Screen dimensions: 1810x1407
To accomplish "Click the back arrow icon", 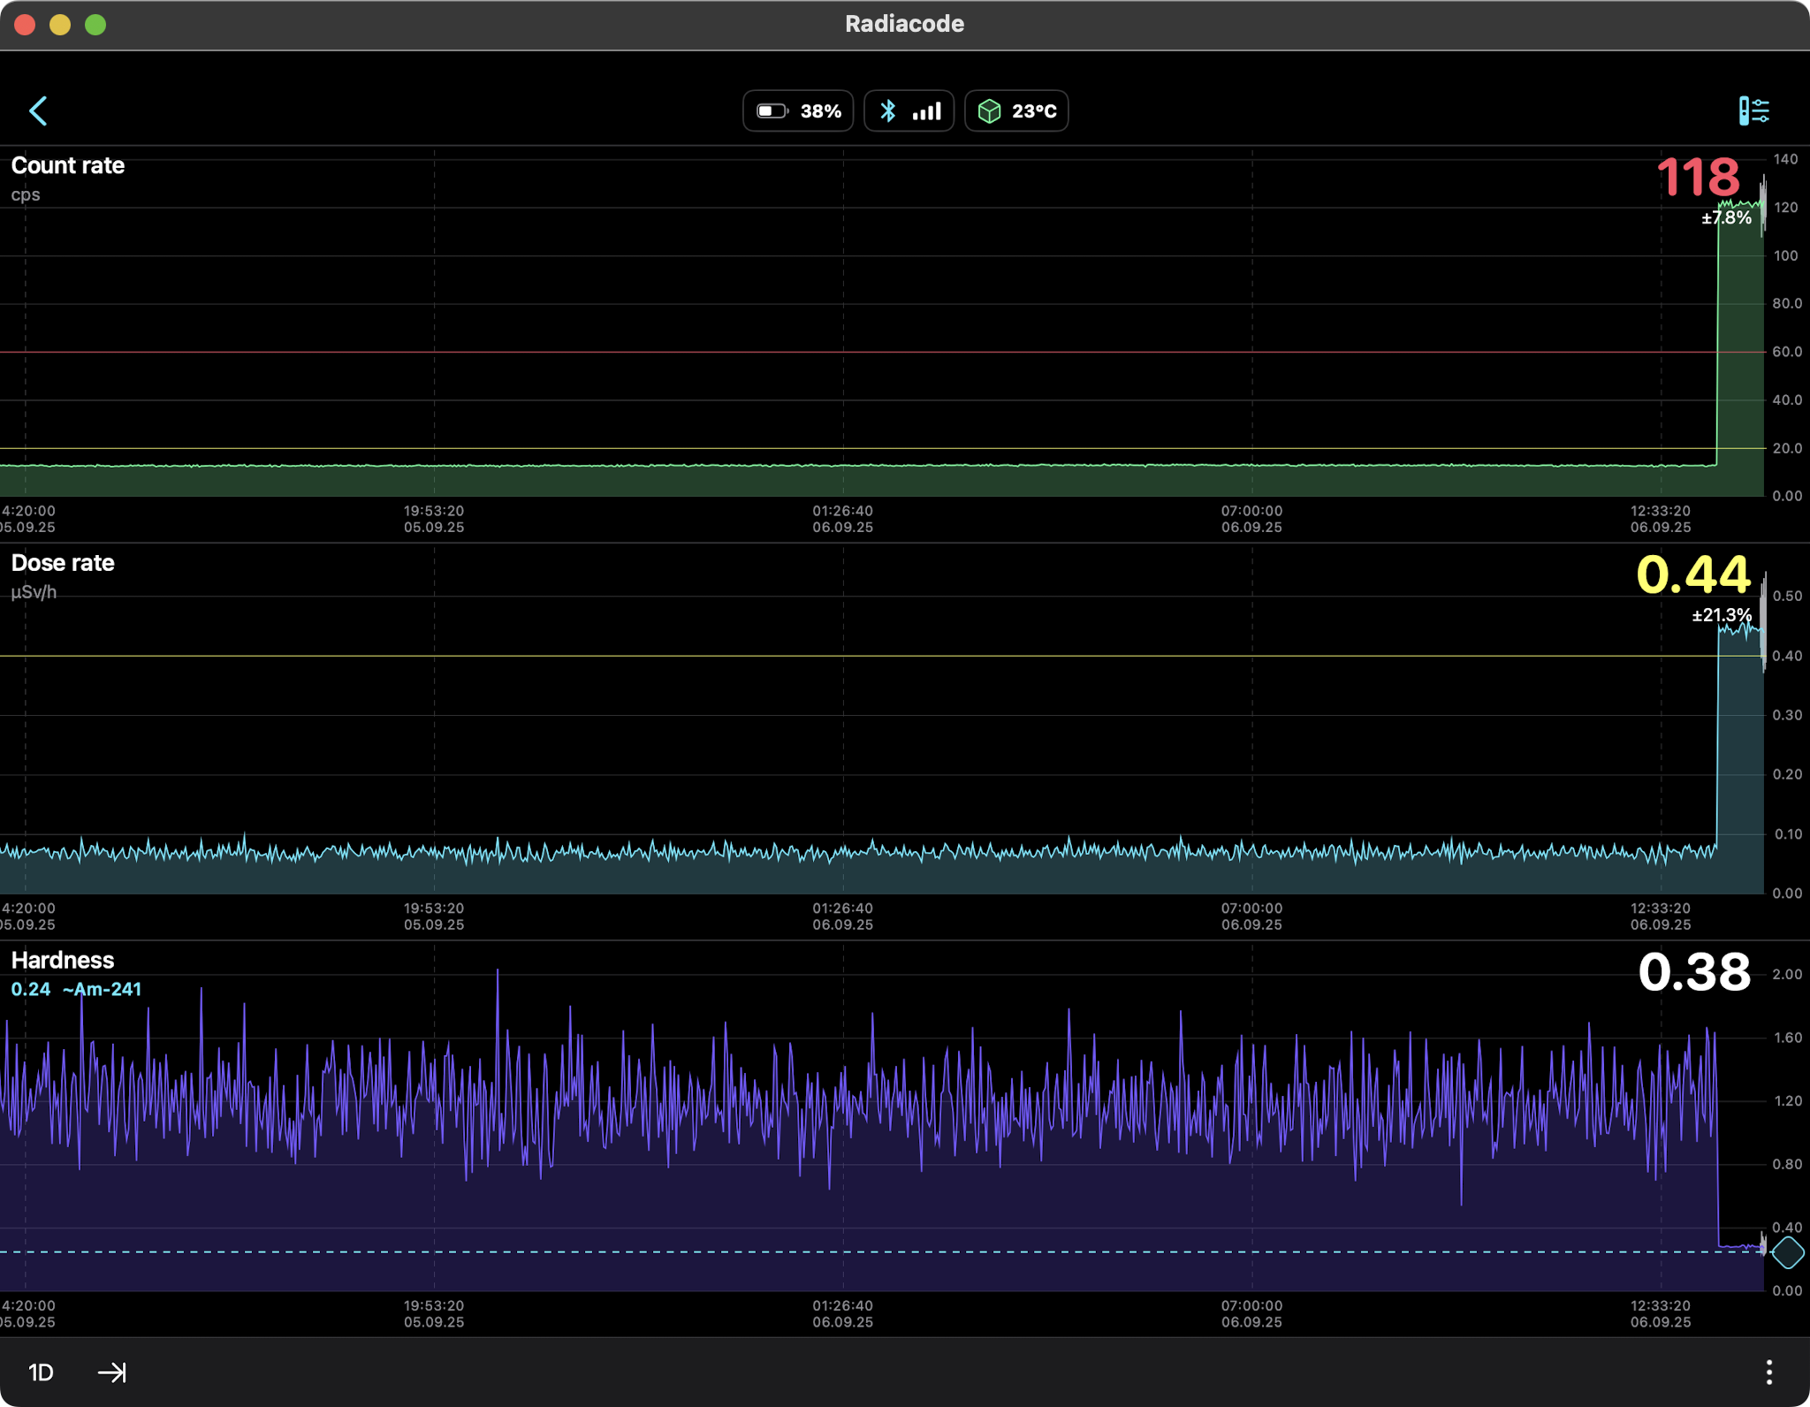I will click(x=38, y=111).
